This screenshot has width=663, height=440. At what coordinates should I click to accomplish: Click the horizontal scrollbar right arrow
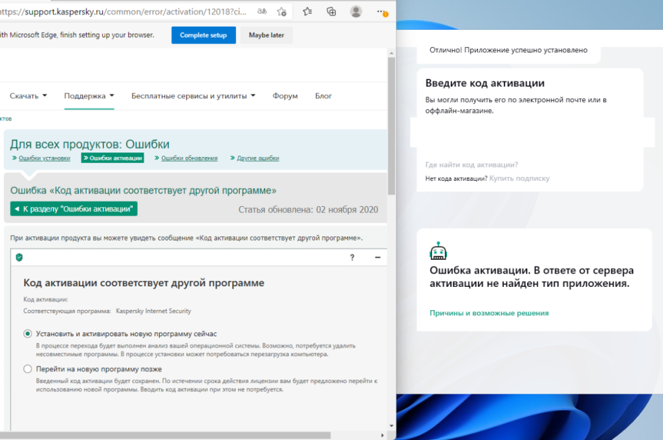point(383,435)
